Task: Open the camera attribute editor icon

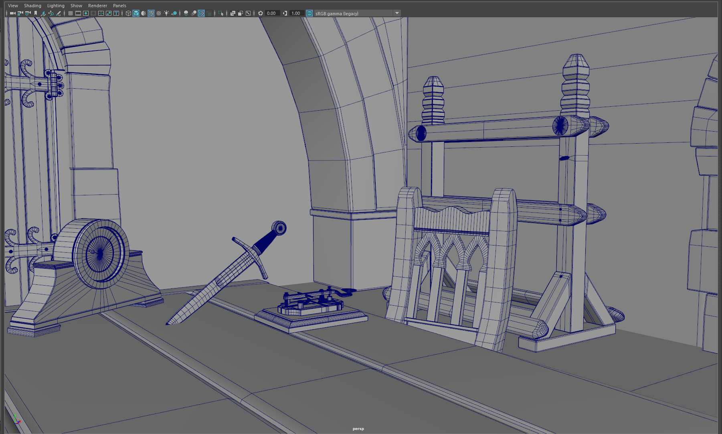Action: (27, 13)
